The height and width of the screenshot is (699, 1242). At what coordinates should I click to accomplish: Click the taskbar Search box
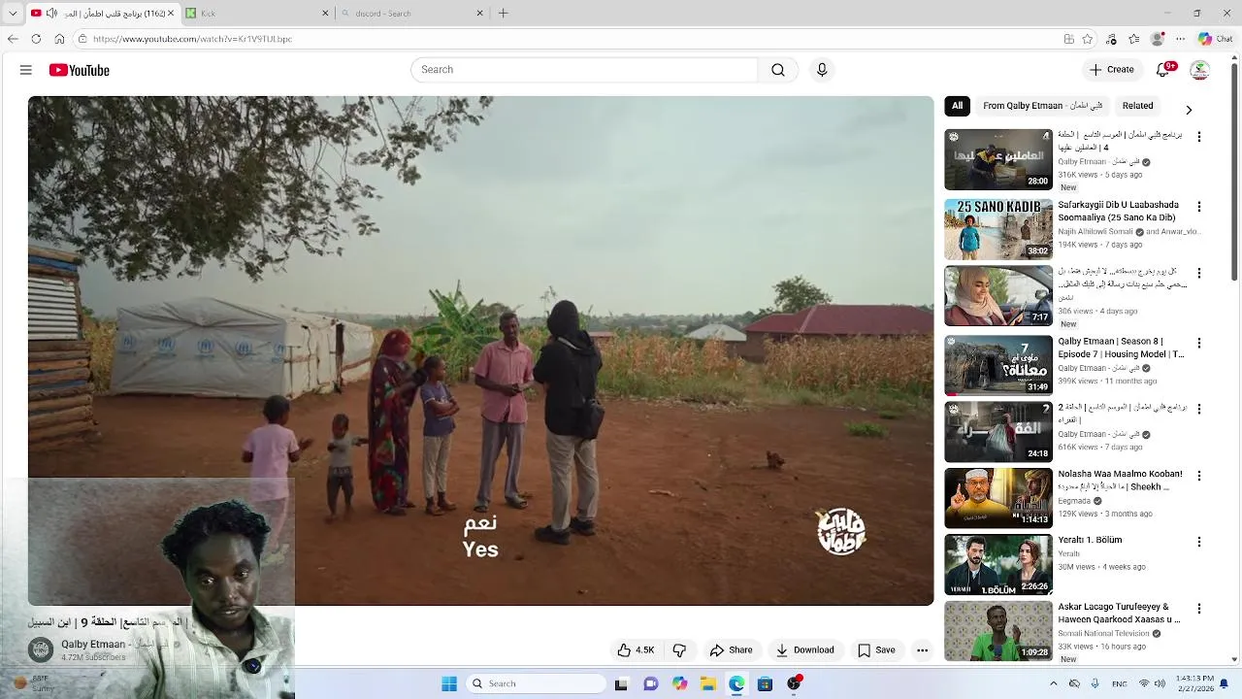tap(536, 683)
